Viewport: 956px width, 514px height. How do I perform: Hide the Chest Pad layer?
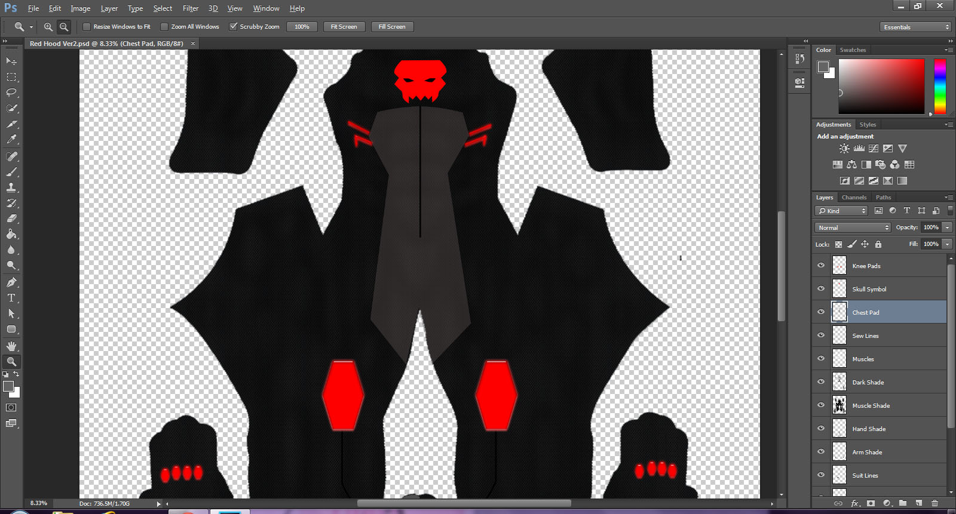821,312
